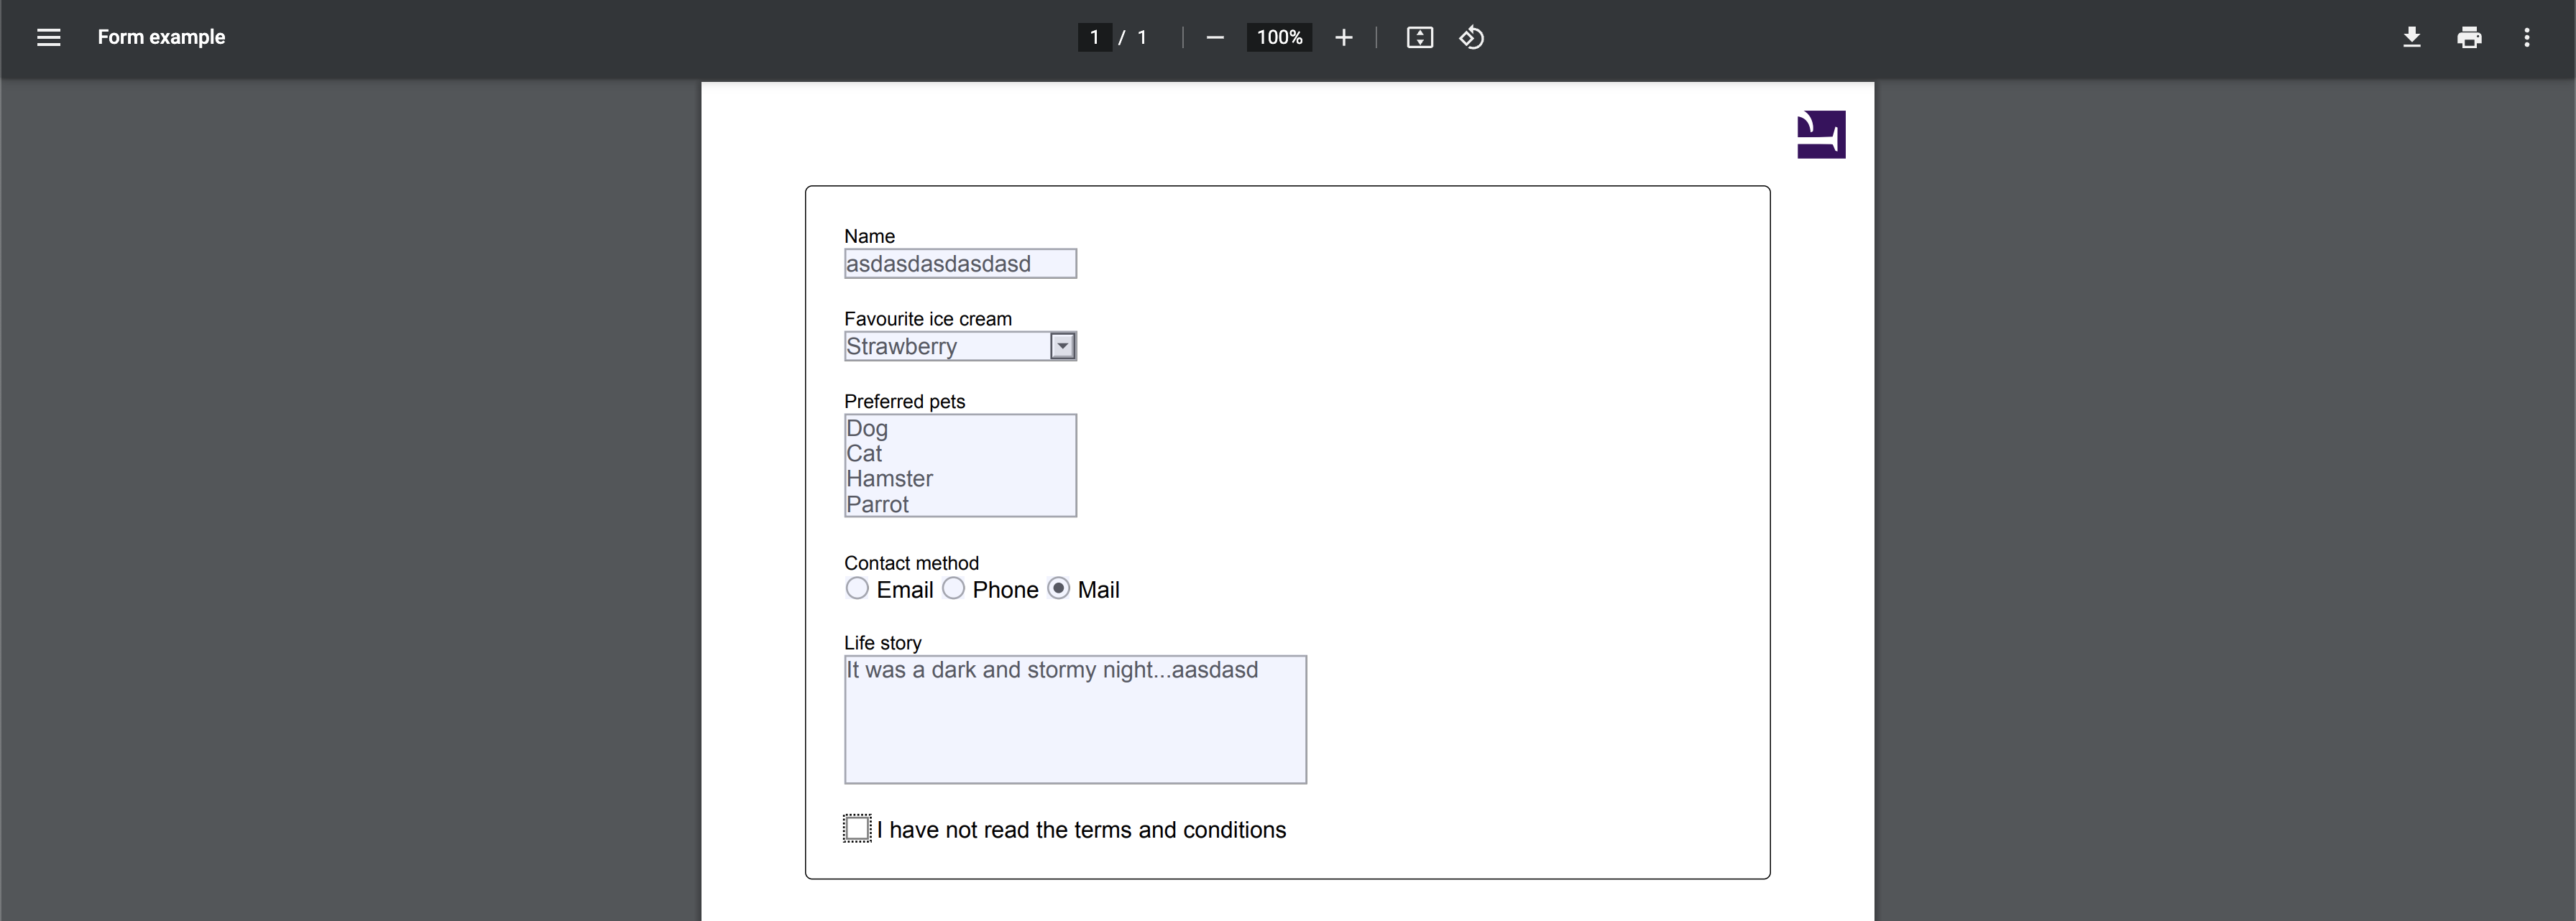This screenshot has height=921, width=2576.
Task: Click the zoom out minus icon
Action: click(1215, 37)
